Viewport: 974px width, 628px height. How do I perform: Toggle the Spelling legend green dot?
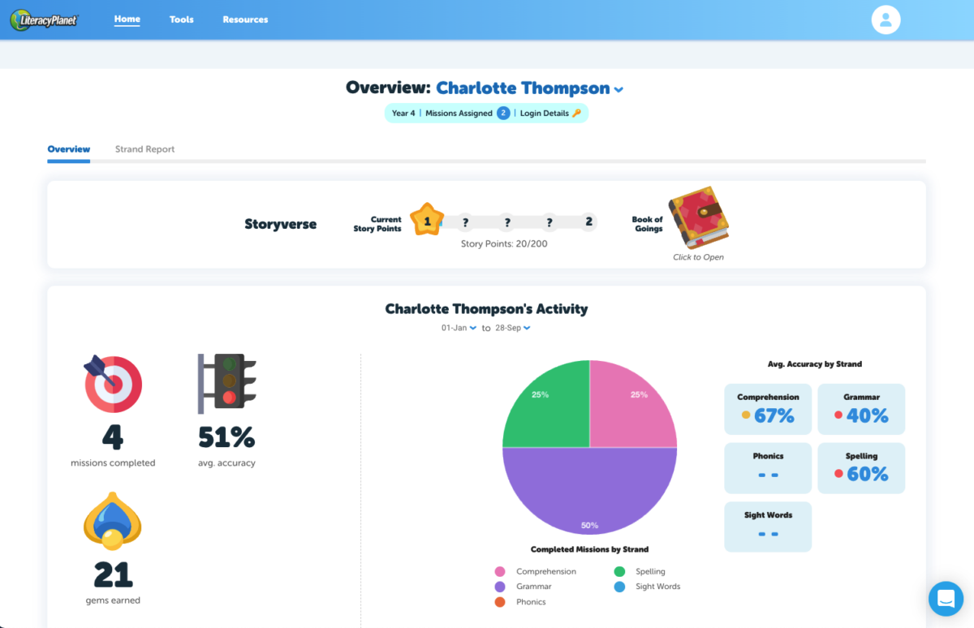619,571
